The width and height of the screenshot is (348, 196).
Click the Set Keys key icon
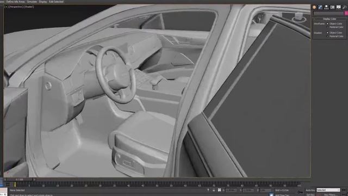click(x=300, y=192)
